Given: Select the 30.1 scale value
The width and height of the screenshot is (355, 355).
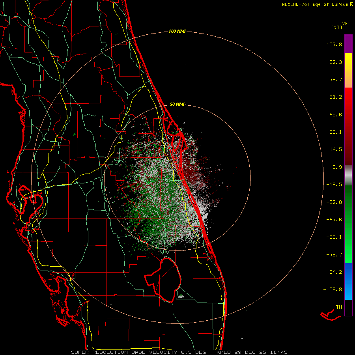Looking at the screenshot, I should (336, 132).
